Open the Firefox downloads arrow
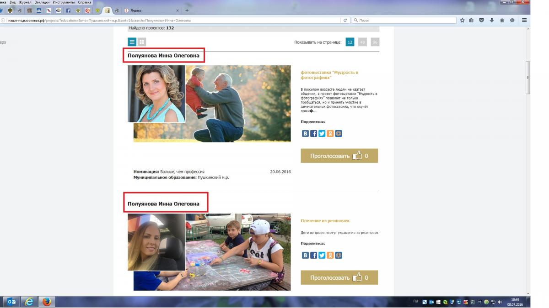The width and height of the screenshot is (549, 308). tap(492, 20)
